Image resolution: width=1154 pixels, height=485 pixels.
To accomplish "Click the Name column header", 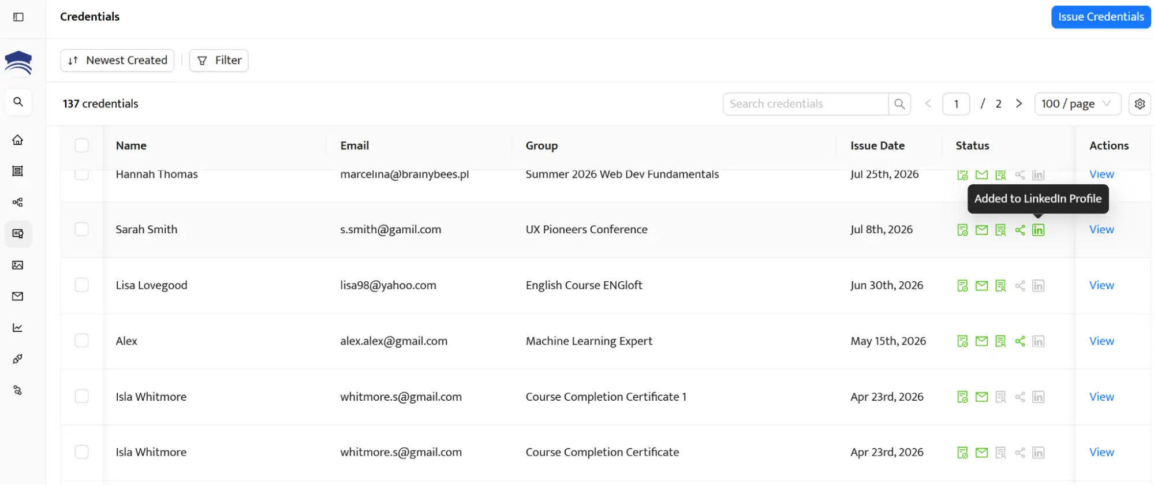I will pyautogui.click(x=131, y=145).
